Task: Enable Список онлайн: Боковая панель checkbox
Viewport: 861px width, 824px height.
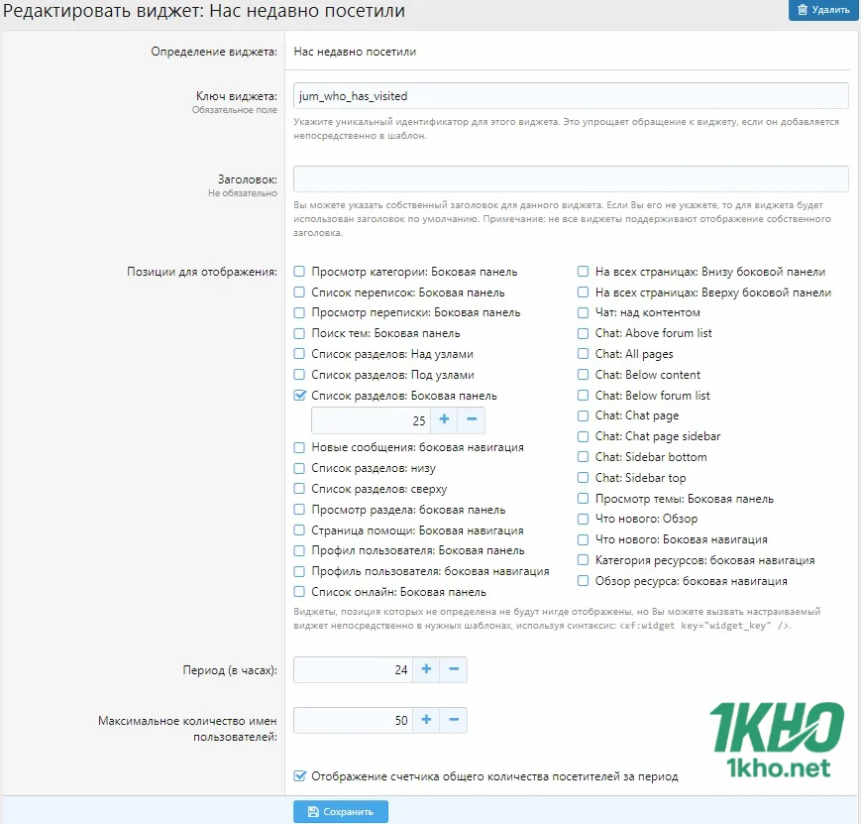Action: [299, 592]
